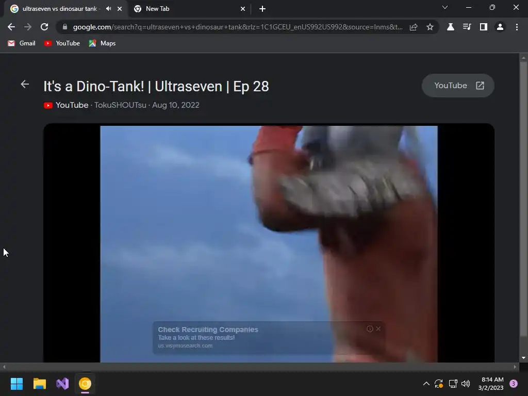Viewport: 528px width, 396px height.
Task: Open YouTube bookmark in bookmarks bar
Action: tap(62, 43)
